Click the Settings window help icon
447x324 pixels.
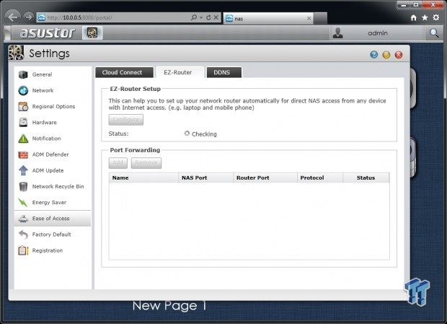pyautogui.click(x=373, y=54)
